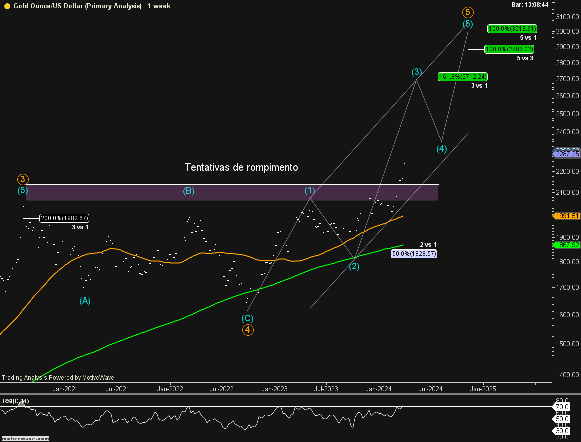Click the RSI 30.0 level tag

pyautogui.click(x=562, y=431)
